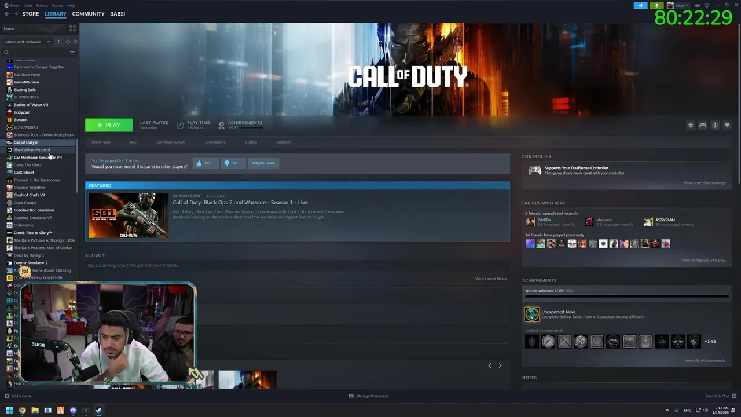Image resolution: width=741 pixels, height=417 pixels.
Task: Open Google Chrome from the taskbar
Action: pyautogui.click(x=22, y=410)
